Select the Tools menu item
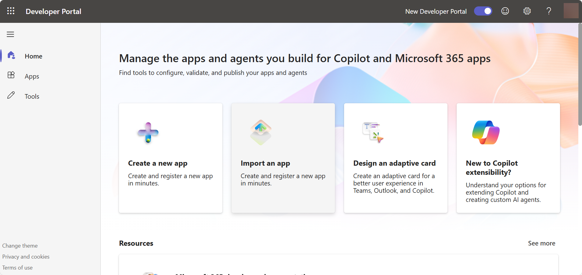 [32, 97]
